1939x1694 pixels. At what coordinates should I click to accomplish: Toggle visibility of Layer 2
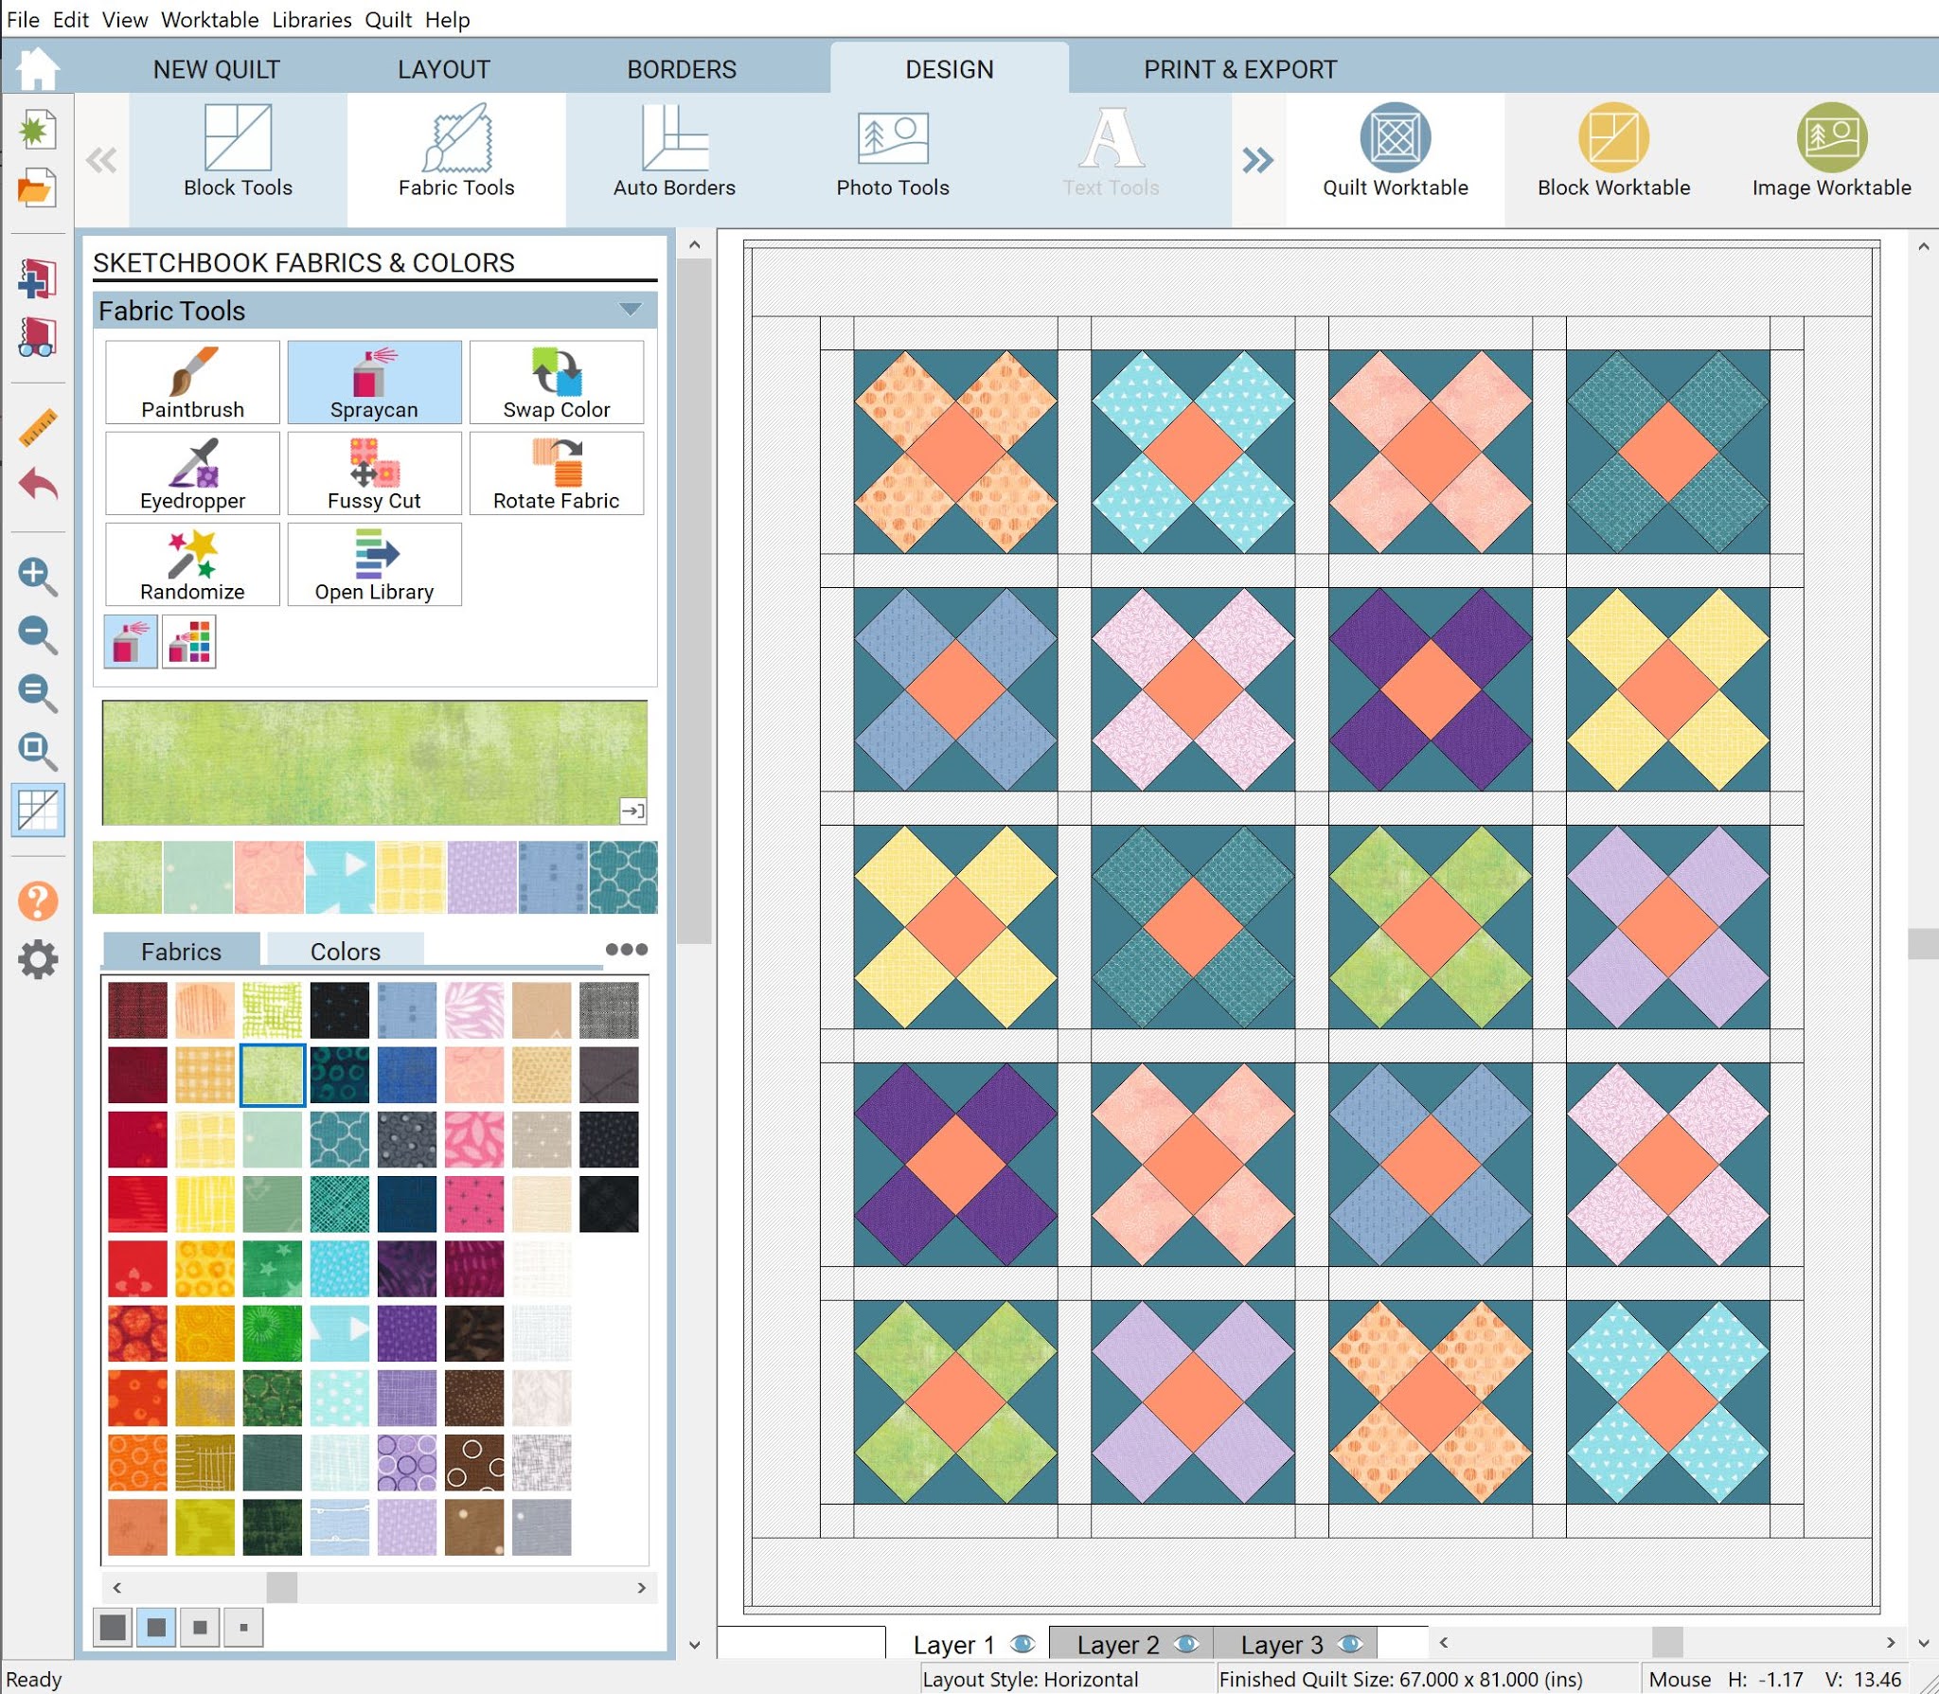tap(1186, 1645)
